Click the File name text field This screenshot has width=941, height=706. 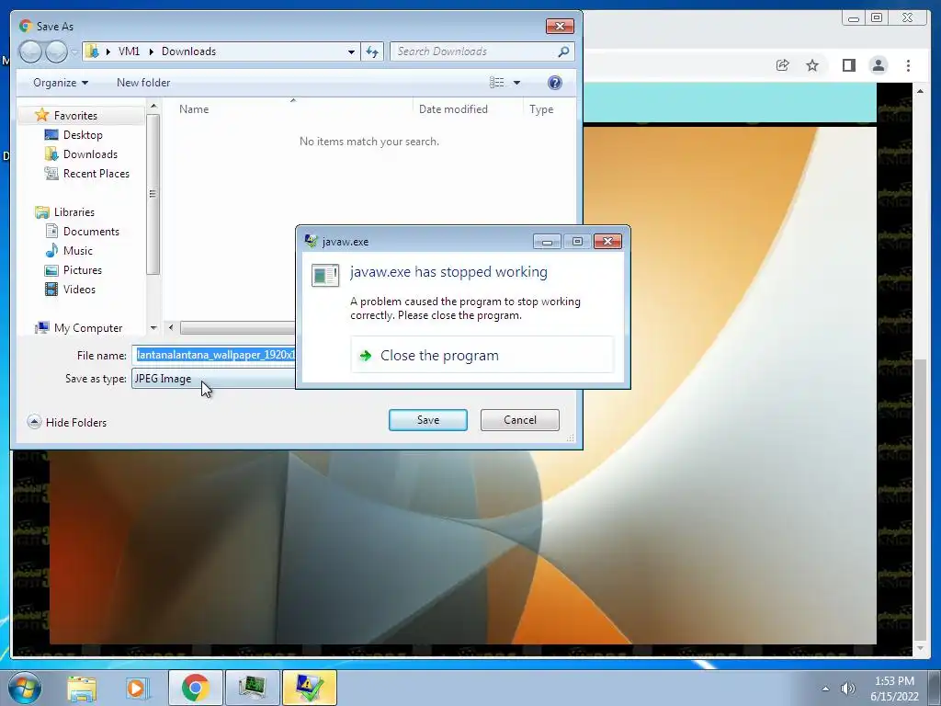(x=215, y=356)
